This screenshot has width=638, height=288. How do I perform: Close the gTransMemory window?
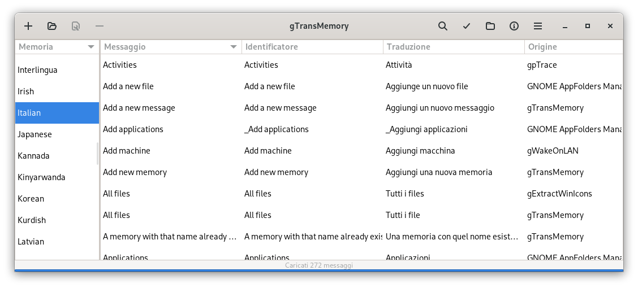[610, 26]
